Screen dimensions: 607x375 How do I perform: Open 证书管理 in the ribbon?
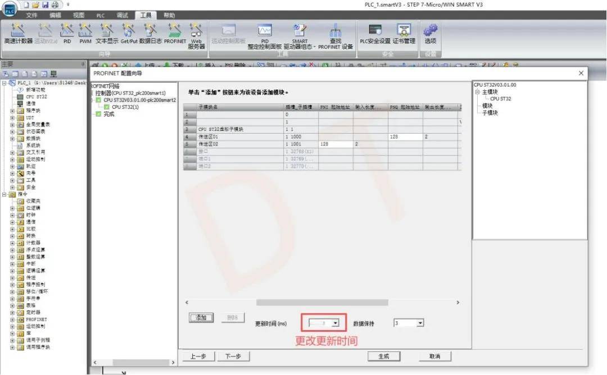point(404,34)
